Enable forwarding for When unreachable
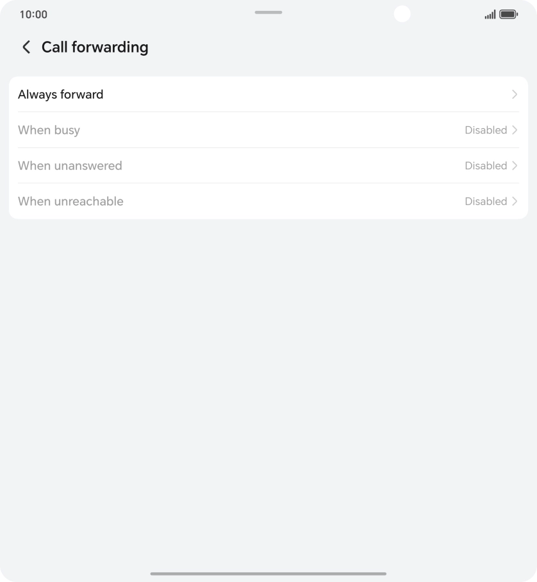 pyautogui.click(x=268, y=201)
